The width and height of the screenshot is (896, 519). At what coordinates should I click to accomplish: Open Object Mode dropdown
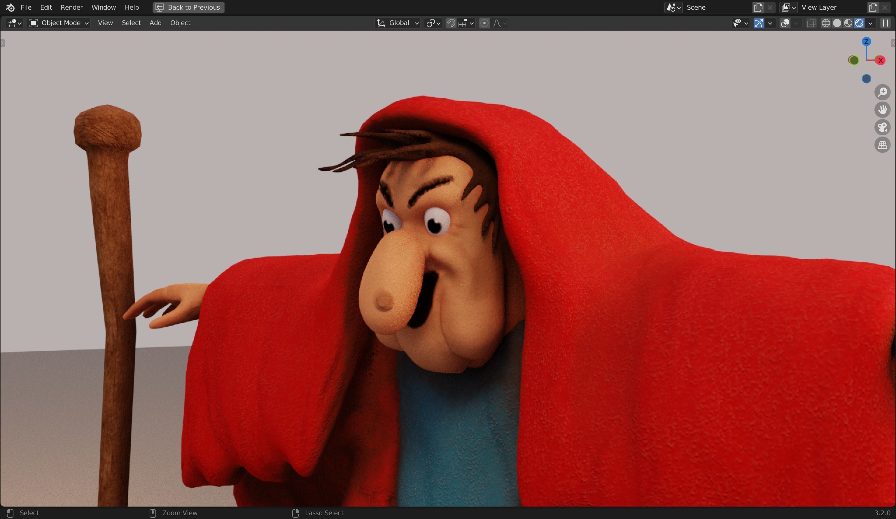pos(59,23)
